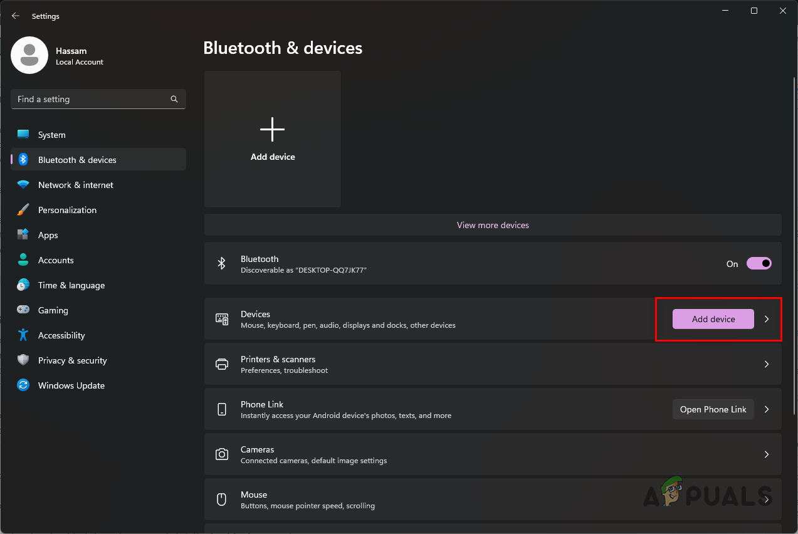Click the View more devices link

click(493, 225)
